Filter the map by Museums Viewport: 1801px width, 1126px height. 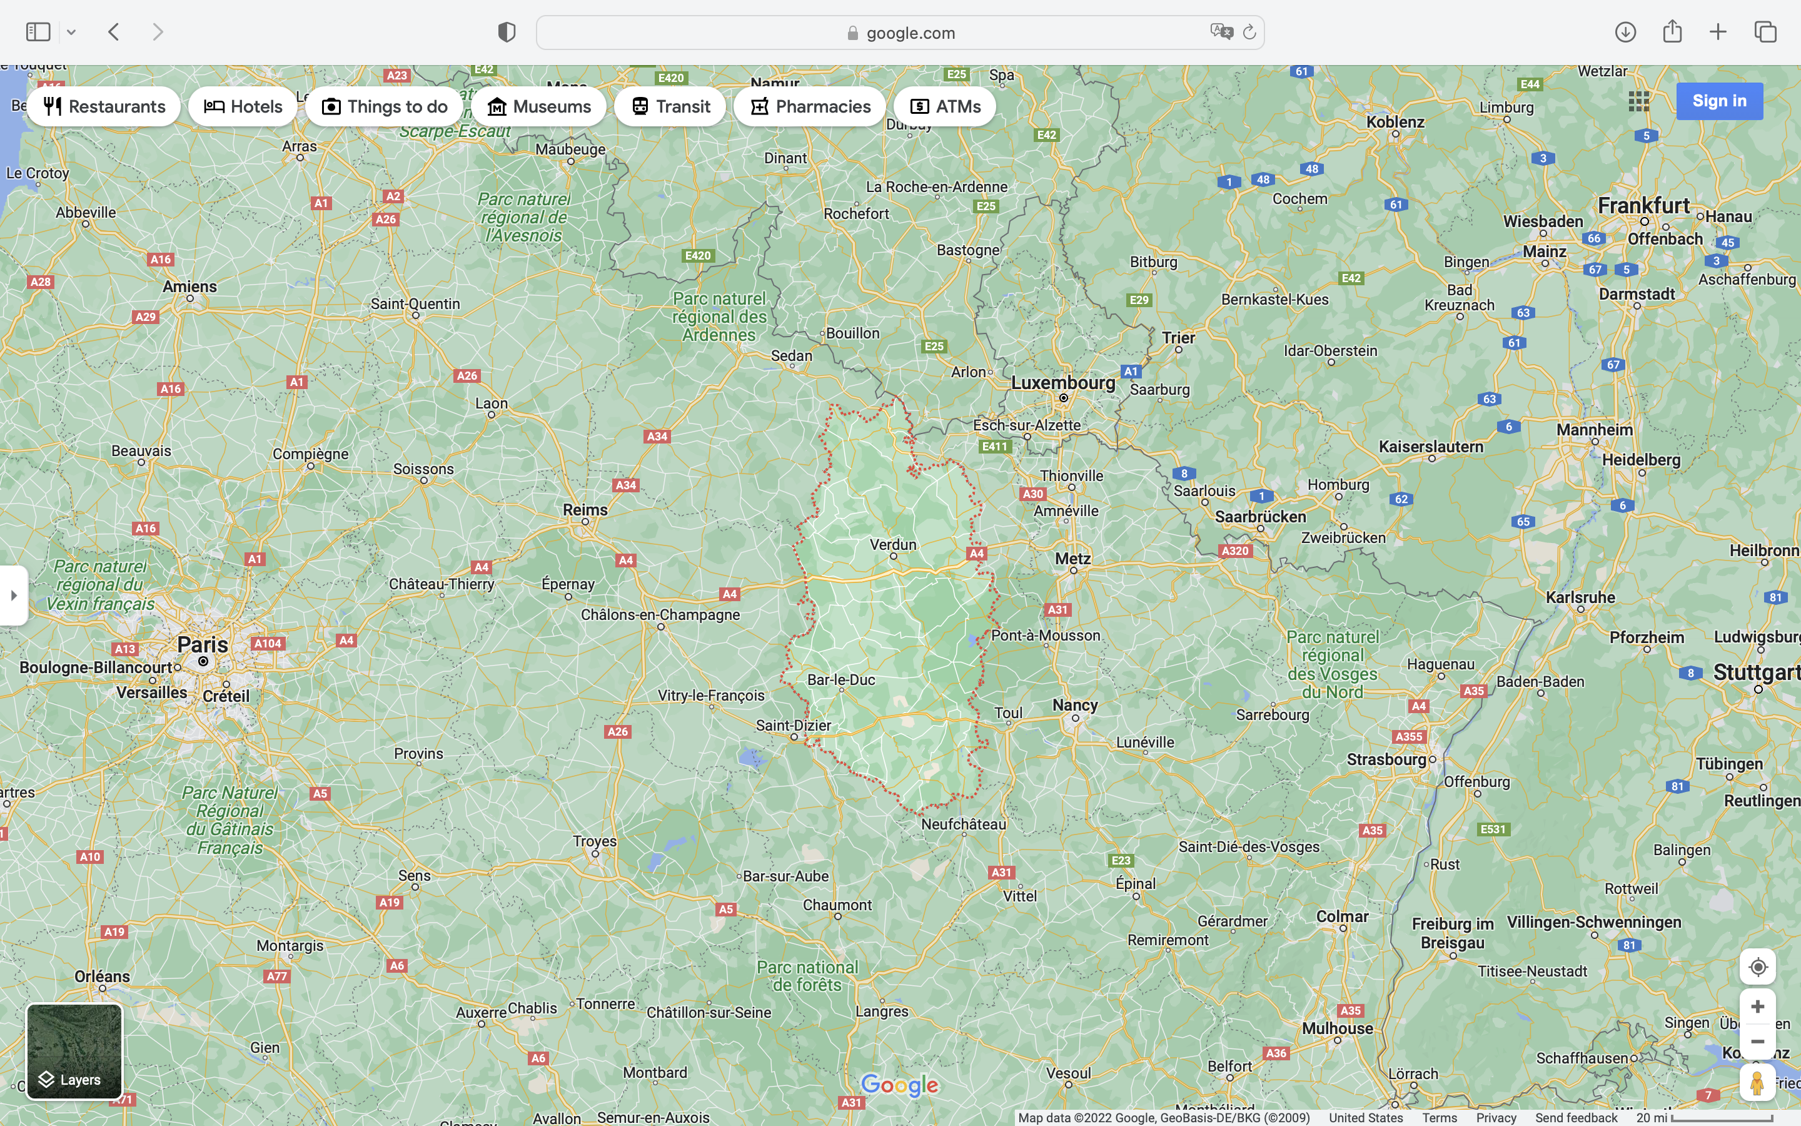539,106
